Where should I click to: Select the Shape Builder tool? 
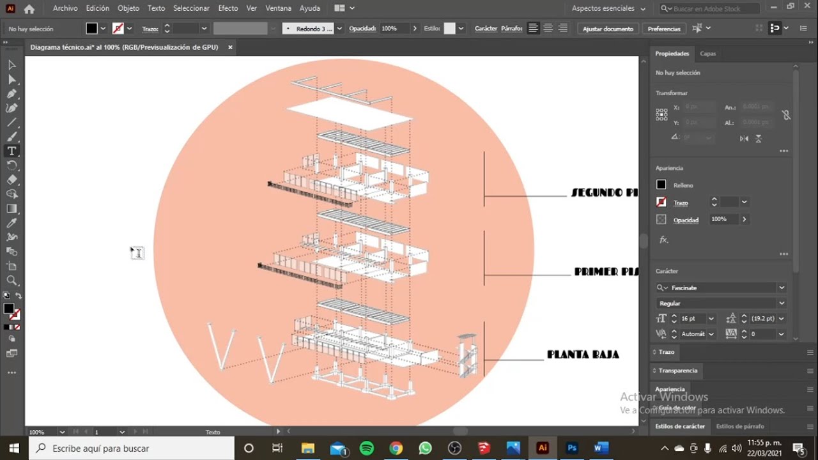tap(12, 194)
